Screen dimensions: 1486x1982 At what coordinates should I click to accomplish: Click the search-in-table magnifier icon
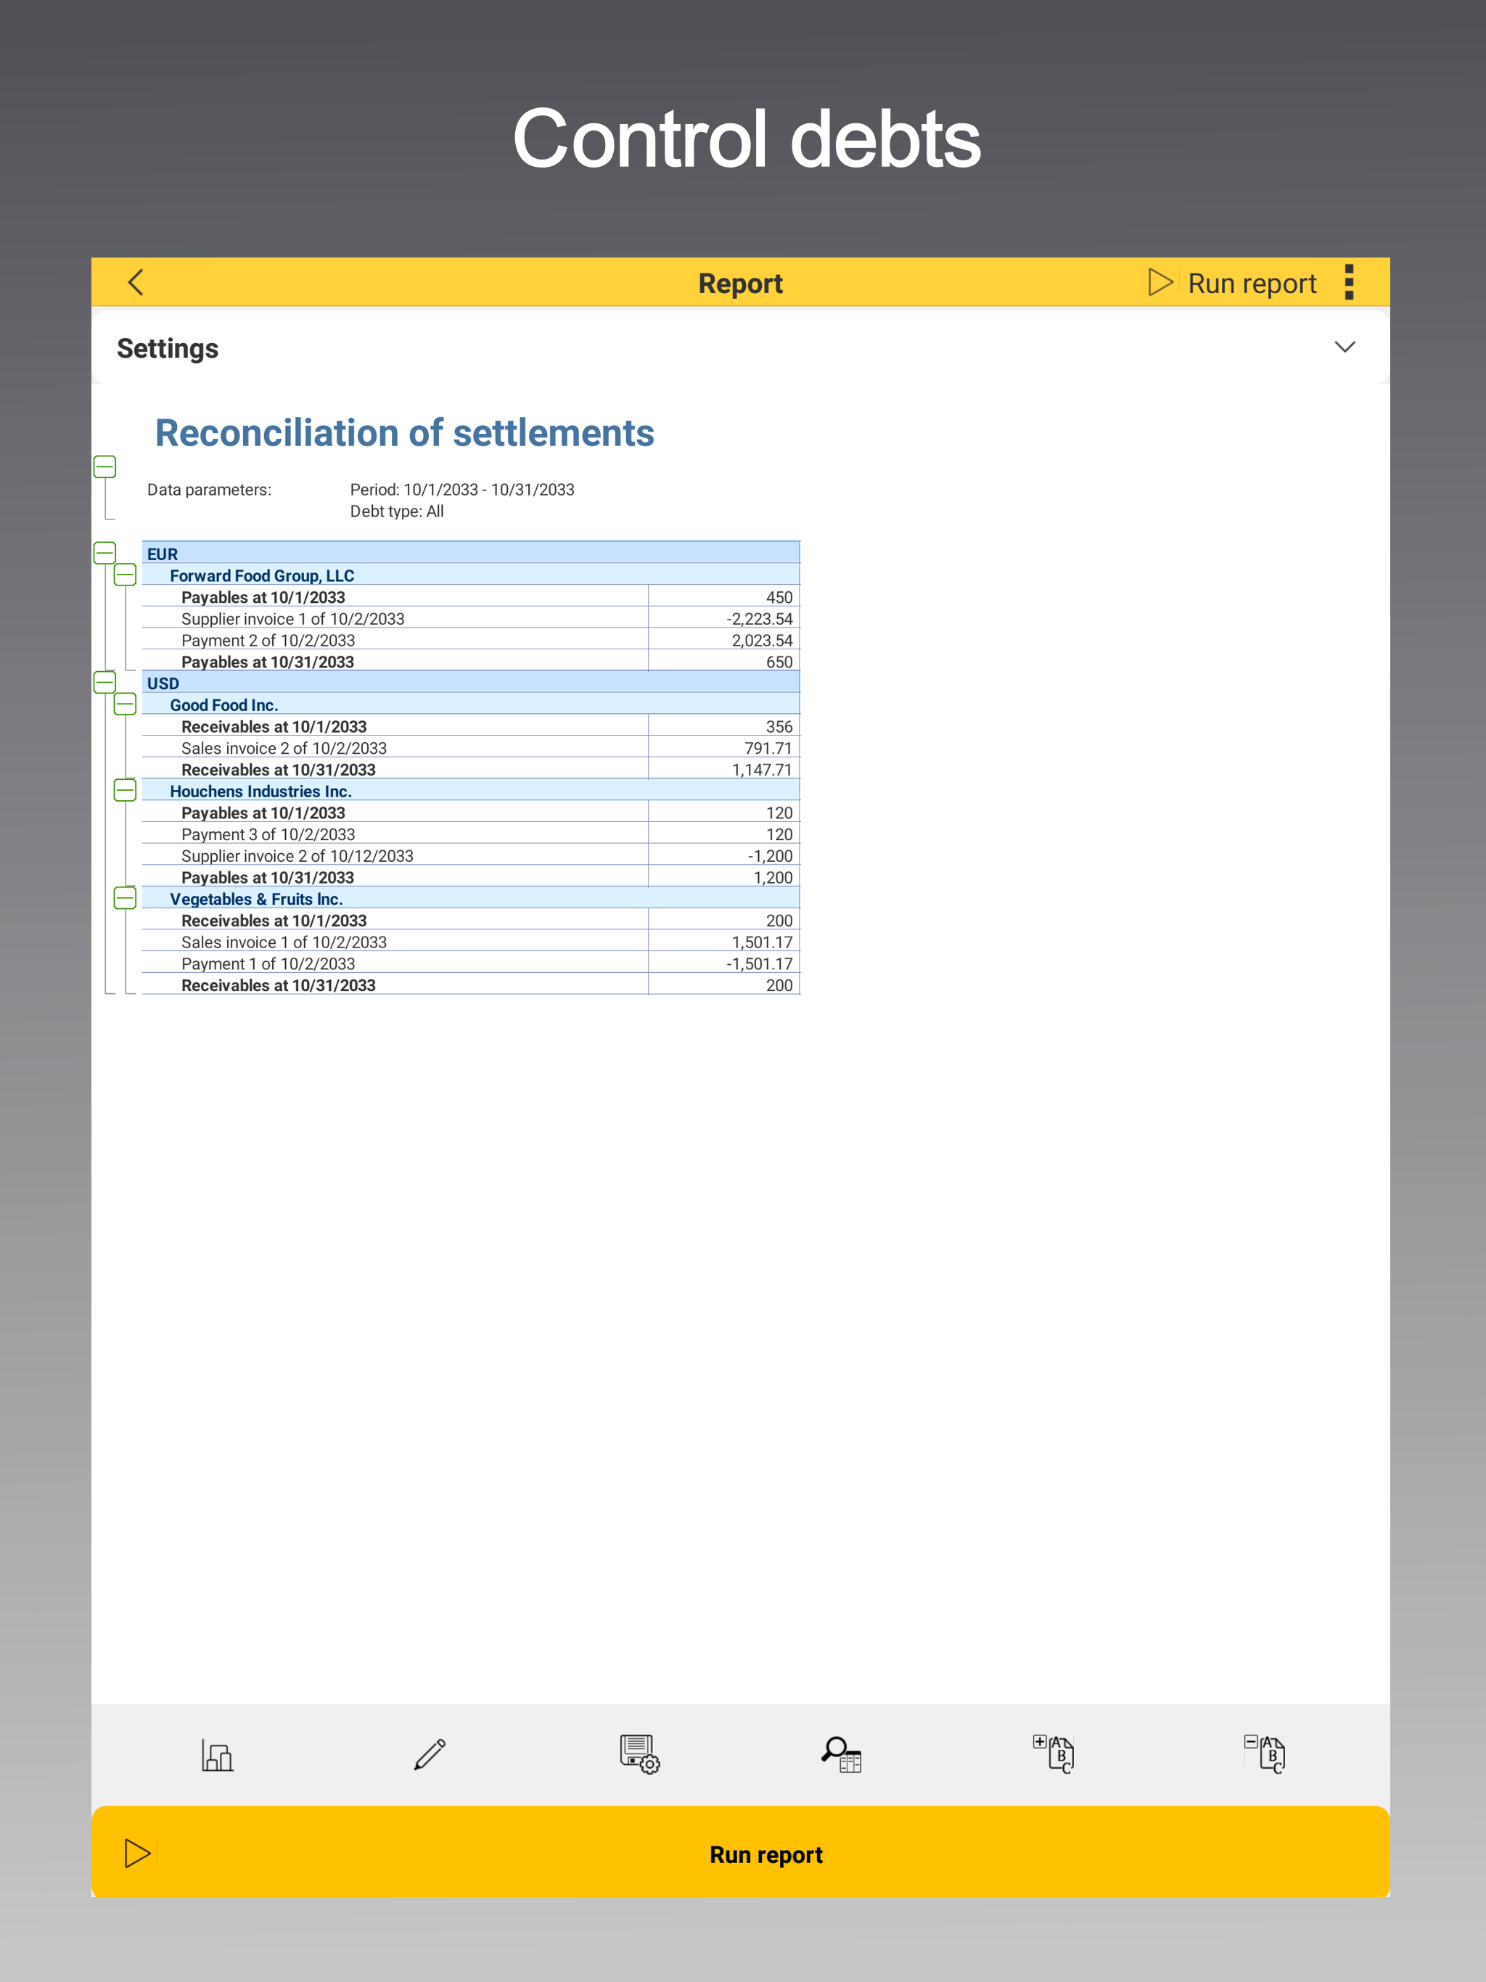842,1754
